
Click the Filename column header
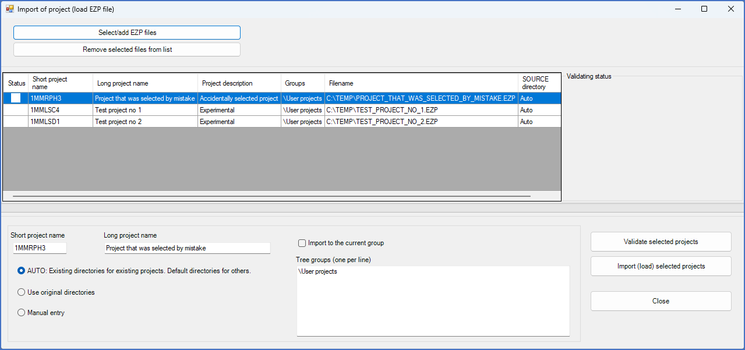421,83
